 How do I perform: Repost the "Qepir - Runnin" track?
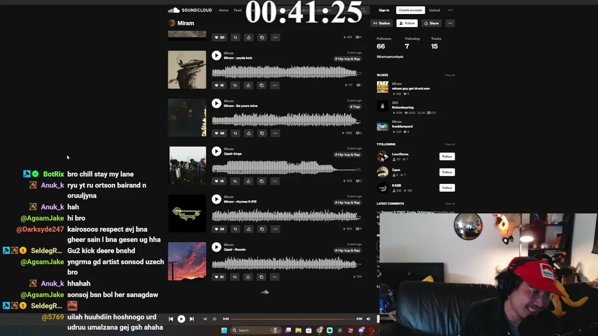(235, 277)
